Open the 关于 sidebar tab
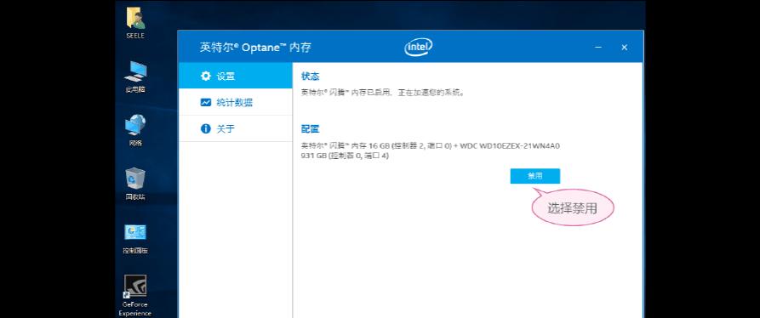760x318 pixels. click(235, 128)
